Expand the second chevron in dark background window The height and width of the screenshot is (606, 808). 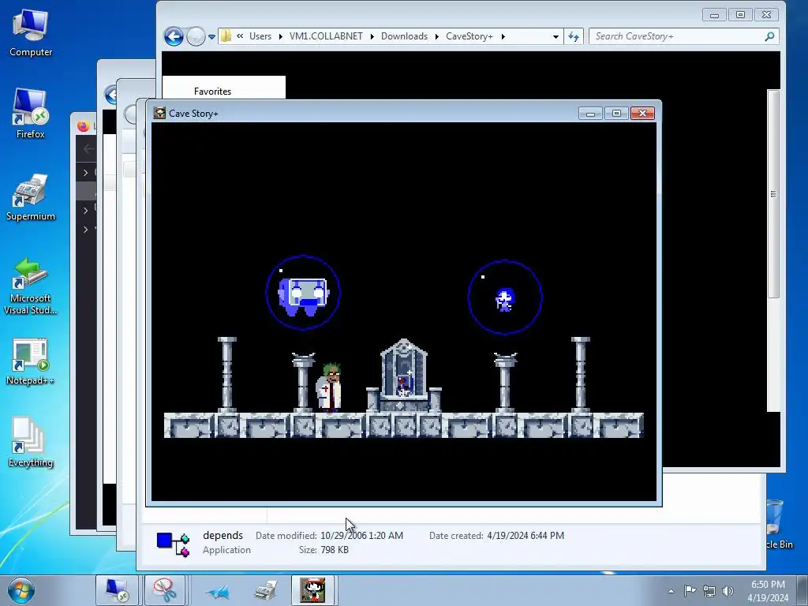click(85, 210)
